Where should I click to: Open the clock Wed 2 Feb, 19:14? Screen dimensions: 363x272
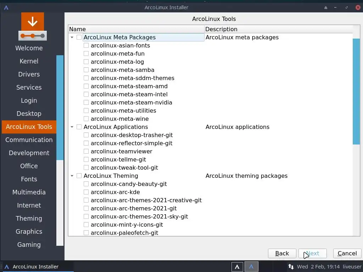pos(318,267)
